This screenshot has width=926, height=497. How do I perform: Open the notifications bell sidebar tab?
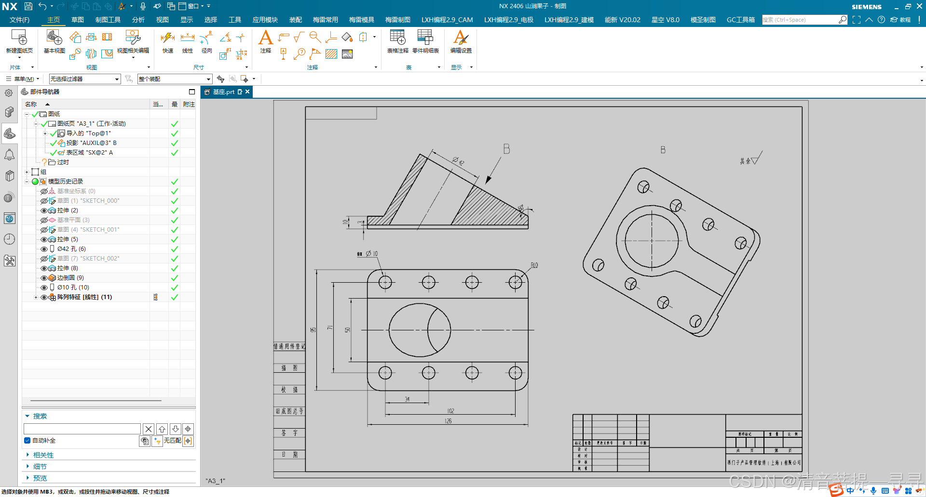click(x=9, y=155)
